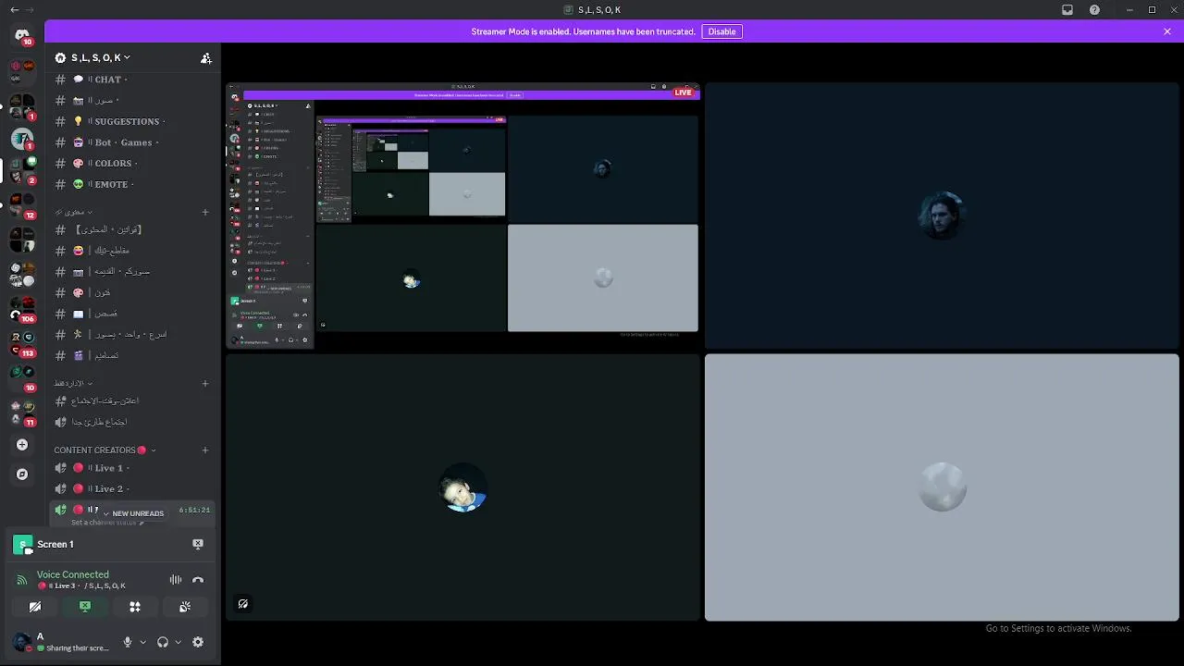The width and height of the screenshot is (1184, 666).
Task: Open the COLORS channel
Action: [132, 163]
